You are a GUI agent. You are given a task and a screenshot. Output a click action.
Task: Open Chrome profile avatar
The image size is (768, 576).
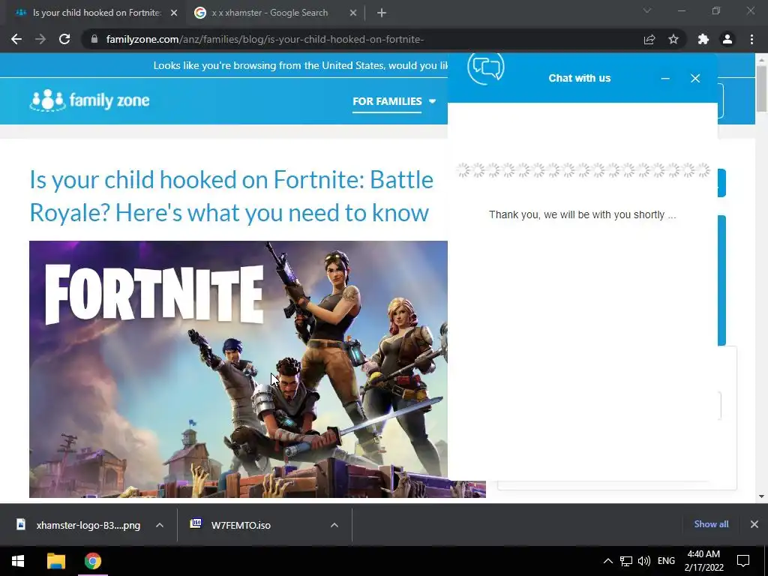[x=727, y=39]
